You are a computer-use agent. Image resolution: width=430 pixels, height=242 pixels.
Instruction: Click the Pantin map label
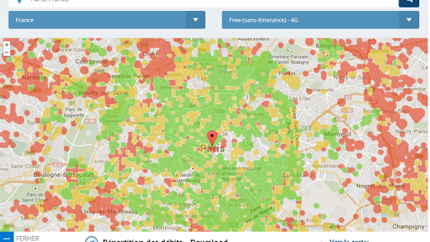287,73
